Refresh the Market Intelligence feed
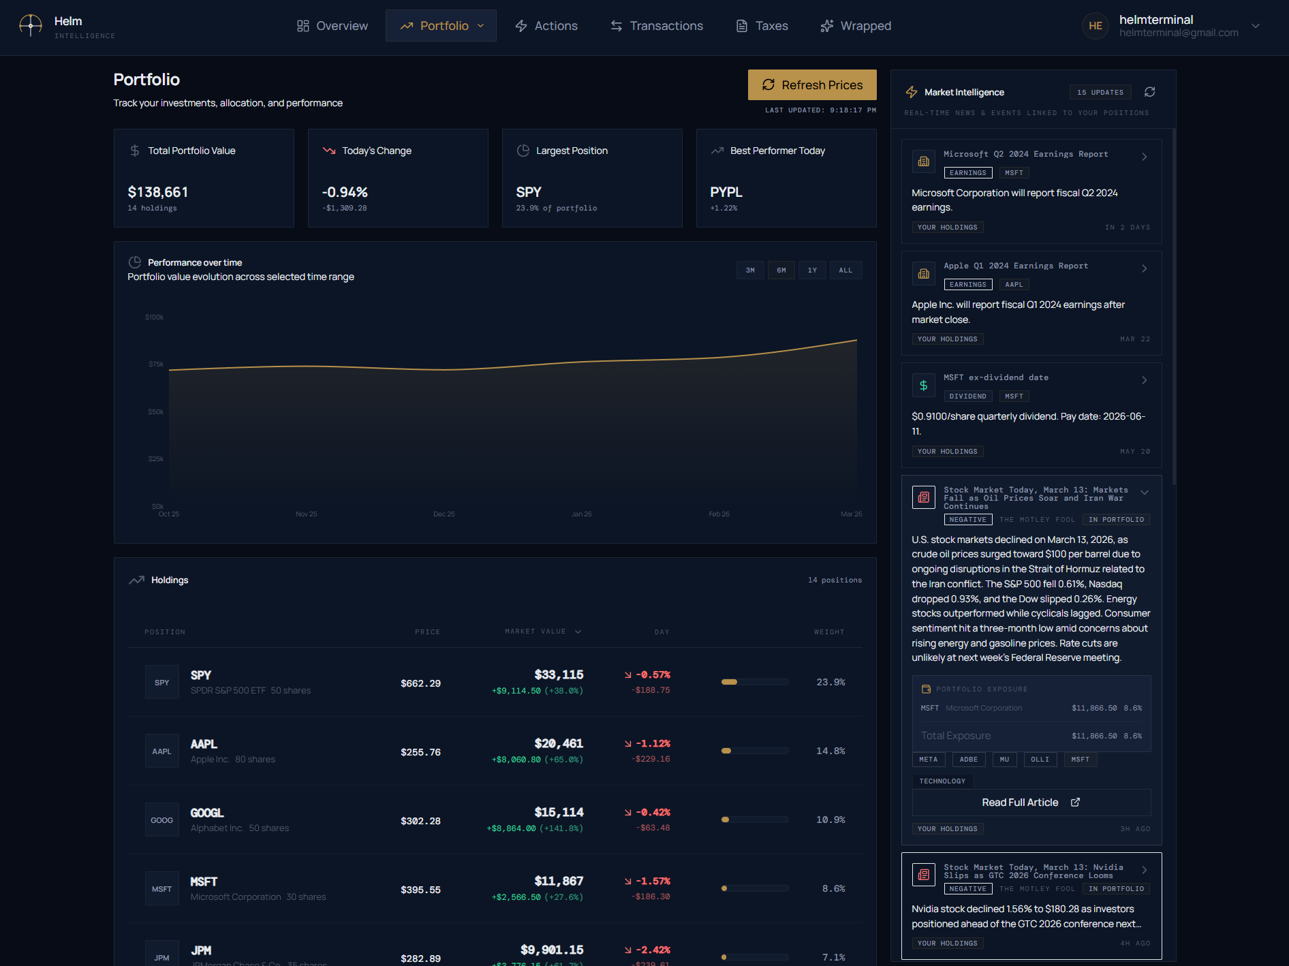 click(x=1150, y=92)
